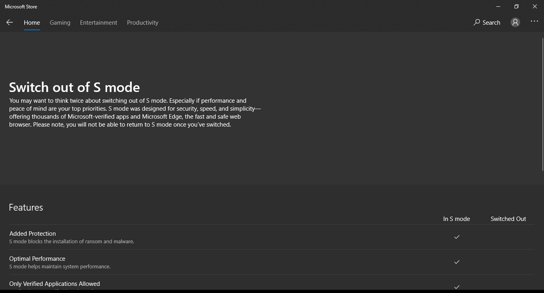This screenshot has width=544, height=293.
Task: Click the checkmark in the Added Protection row
Action: coord(457,237)
